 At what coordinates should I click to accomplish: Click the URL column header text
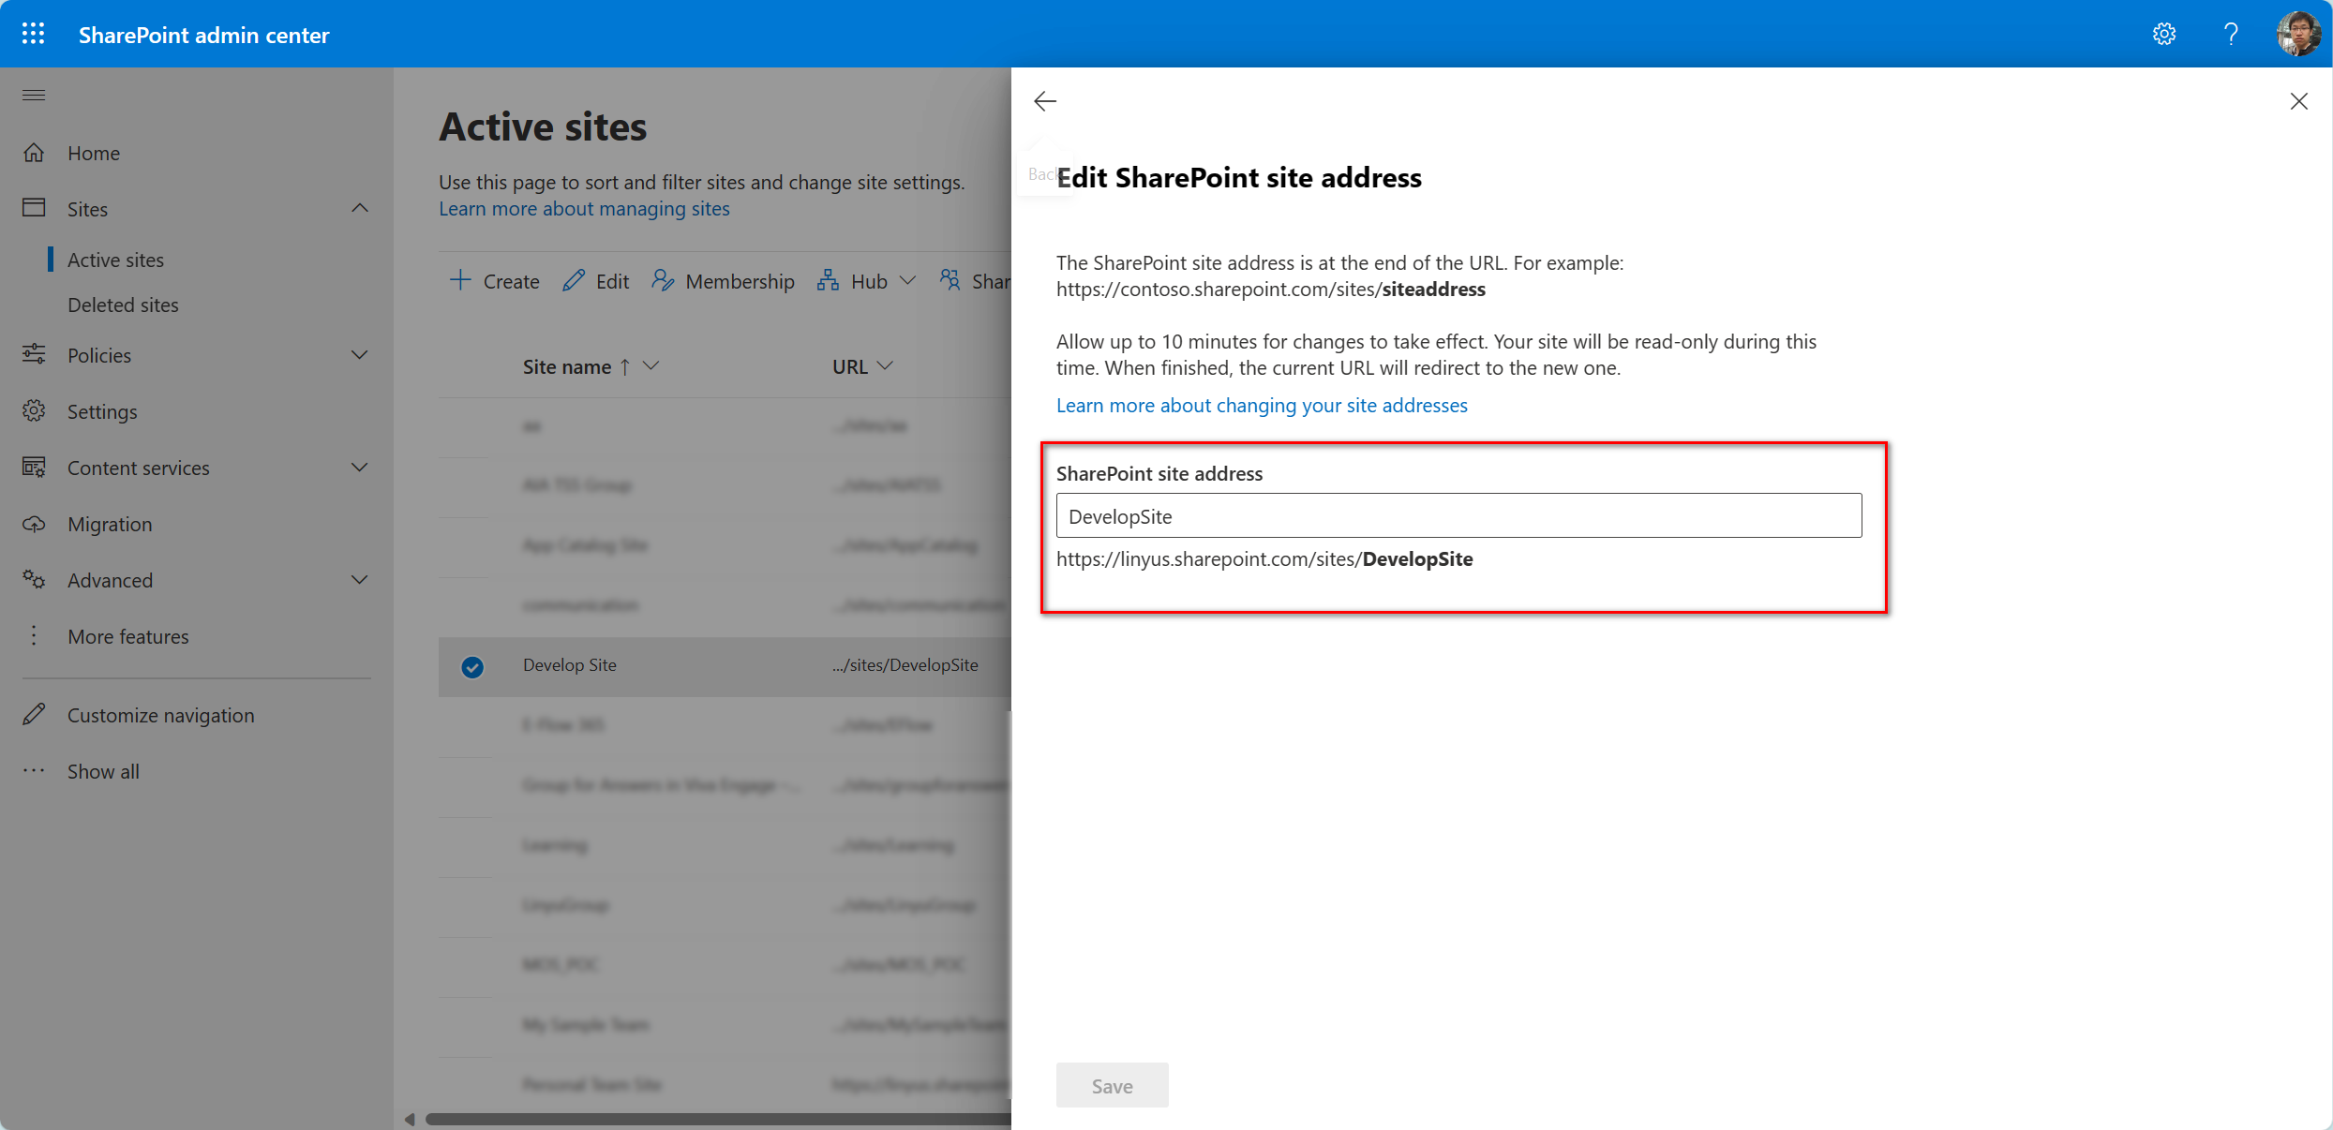pos(850,366)
